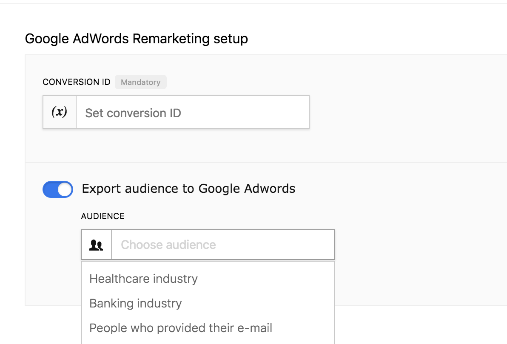507x344 pixels.
Task: Select Healthcare industry from audience list
Action: [208, 279]
